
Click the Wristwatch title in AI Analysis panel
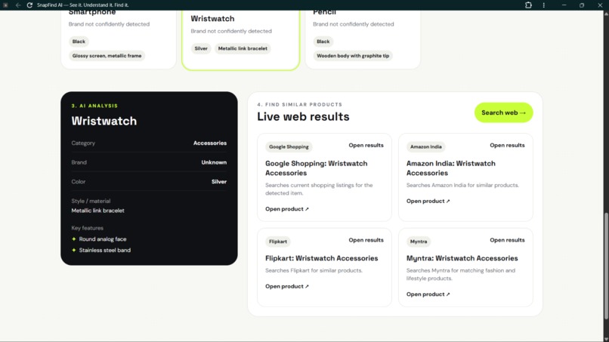coord(104,121)
